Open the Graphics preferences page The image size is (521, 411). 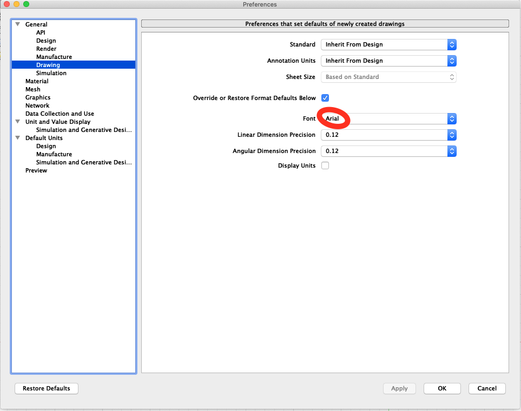(x=37, y=97)
